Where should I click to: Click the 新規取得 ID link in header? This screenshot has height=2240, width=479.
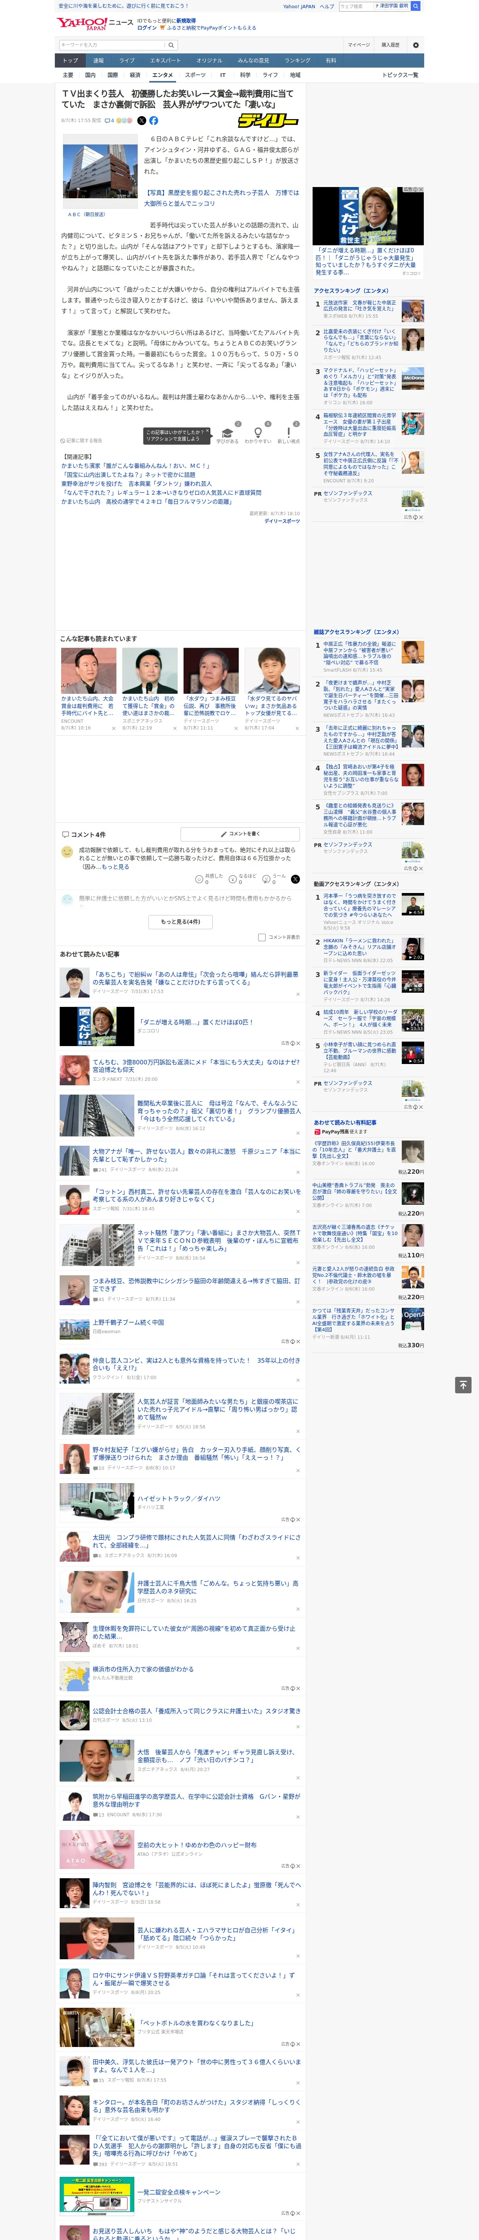pyautogui.click(x=186, y=20)
